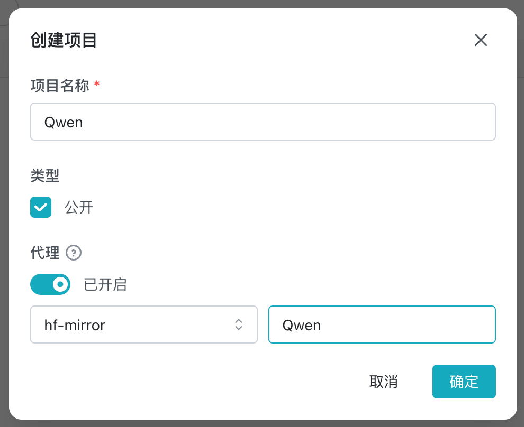The image size is (524, 427).
Task: Click the red required asterisk
Action: tap(96, 83)
